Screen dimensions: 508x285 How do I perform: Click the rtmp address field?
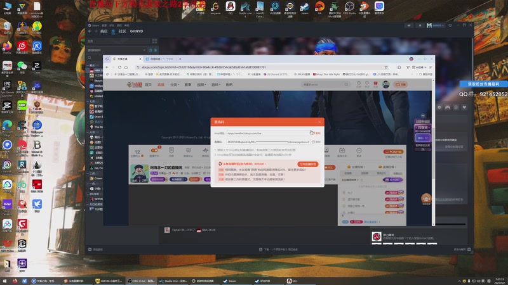[267, 133]
